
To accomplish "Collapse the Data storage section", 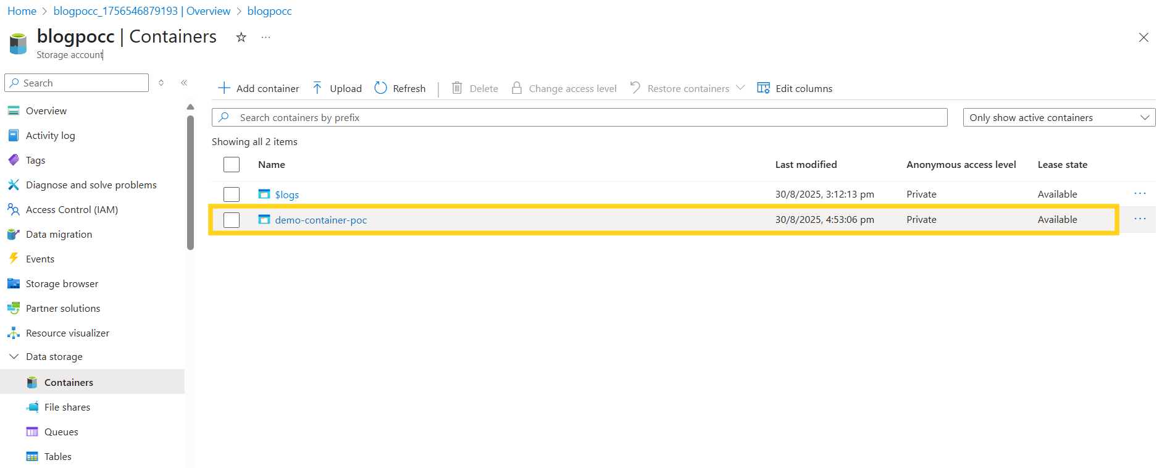I will 14,357.
